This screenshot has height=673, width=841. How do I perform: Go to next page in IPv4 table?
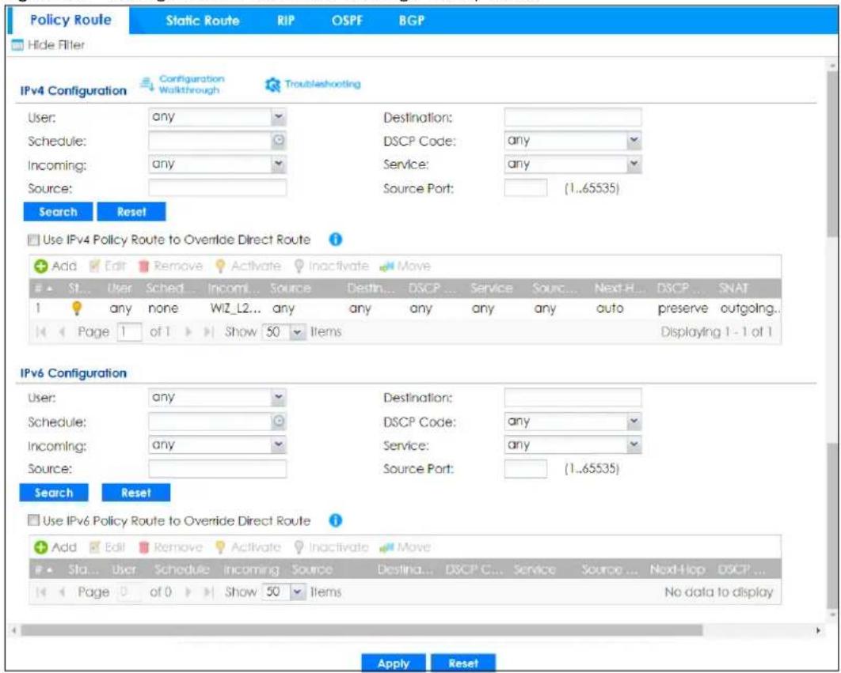click(x=188, y=331)
